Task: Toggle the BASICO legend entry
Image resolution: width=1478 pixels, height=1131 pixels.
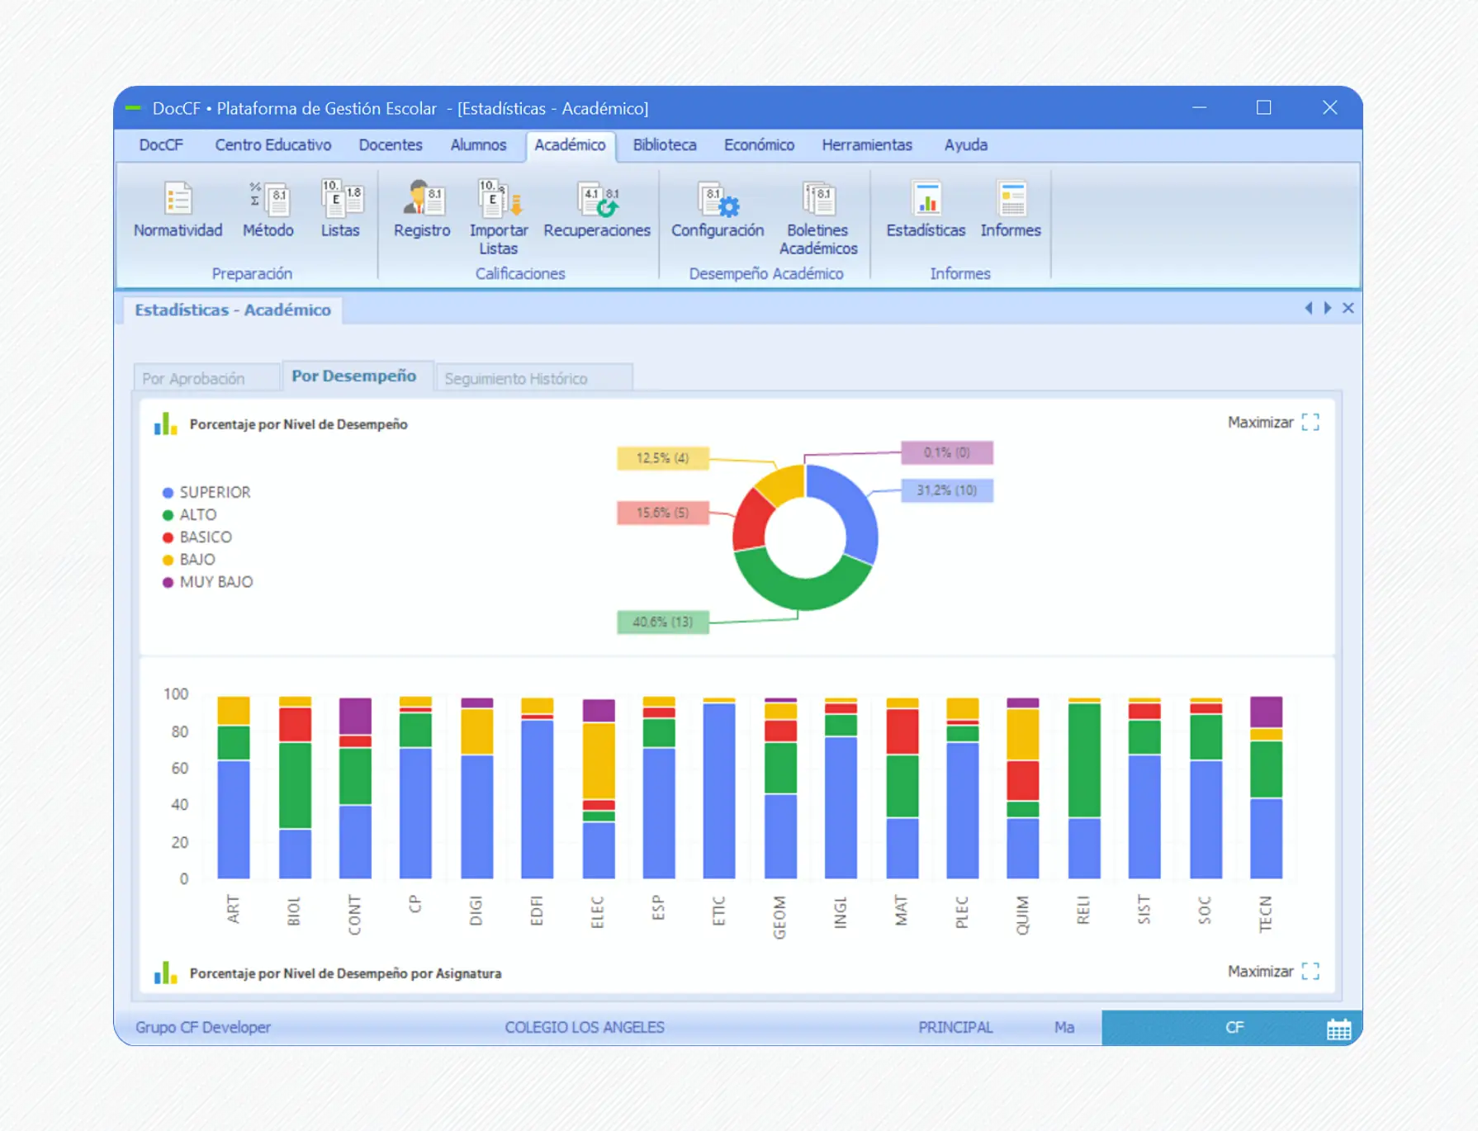Action: [198, 537]
